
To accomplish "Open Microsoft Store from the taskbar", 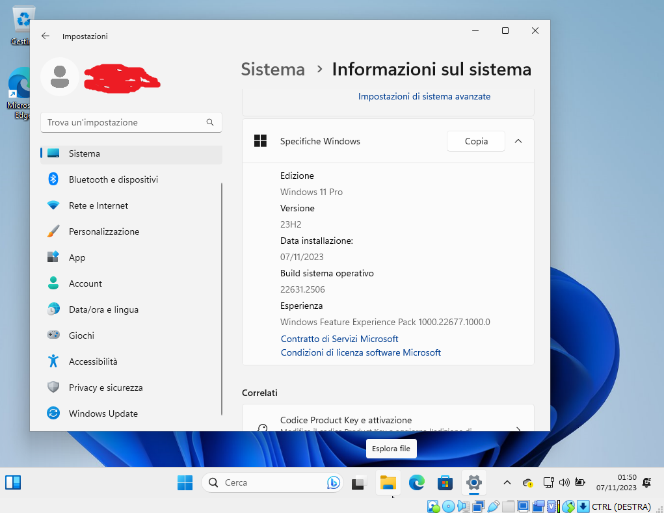I will 445,482.
